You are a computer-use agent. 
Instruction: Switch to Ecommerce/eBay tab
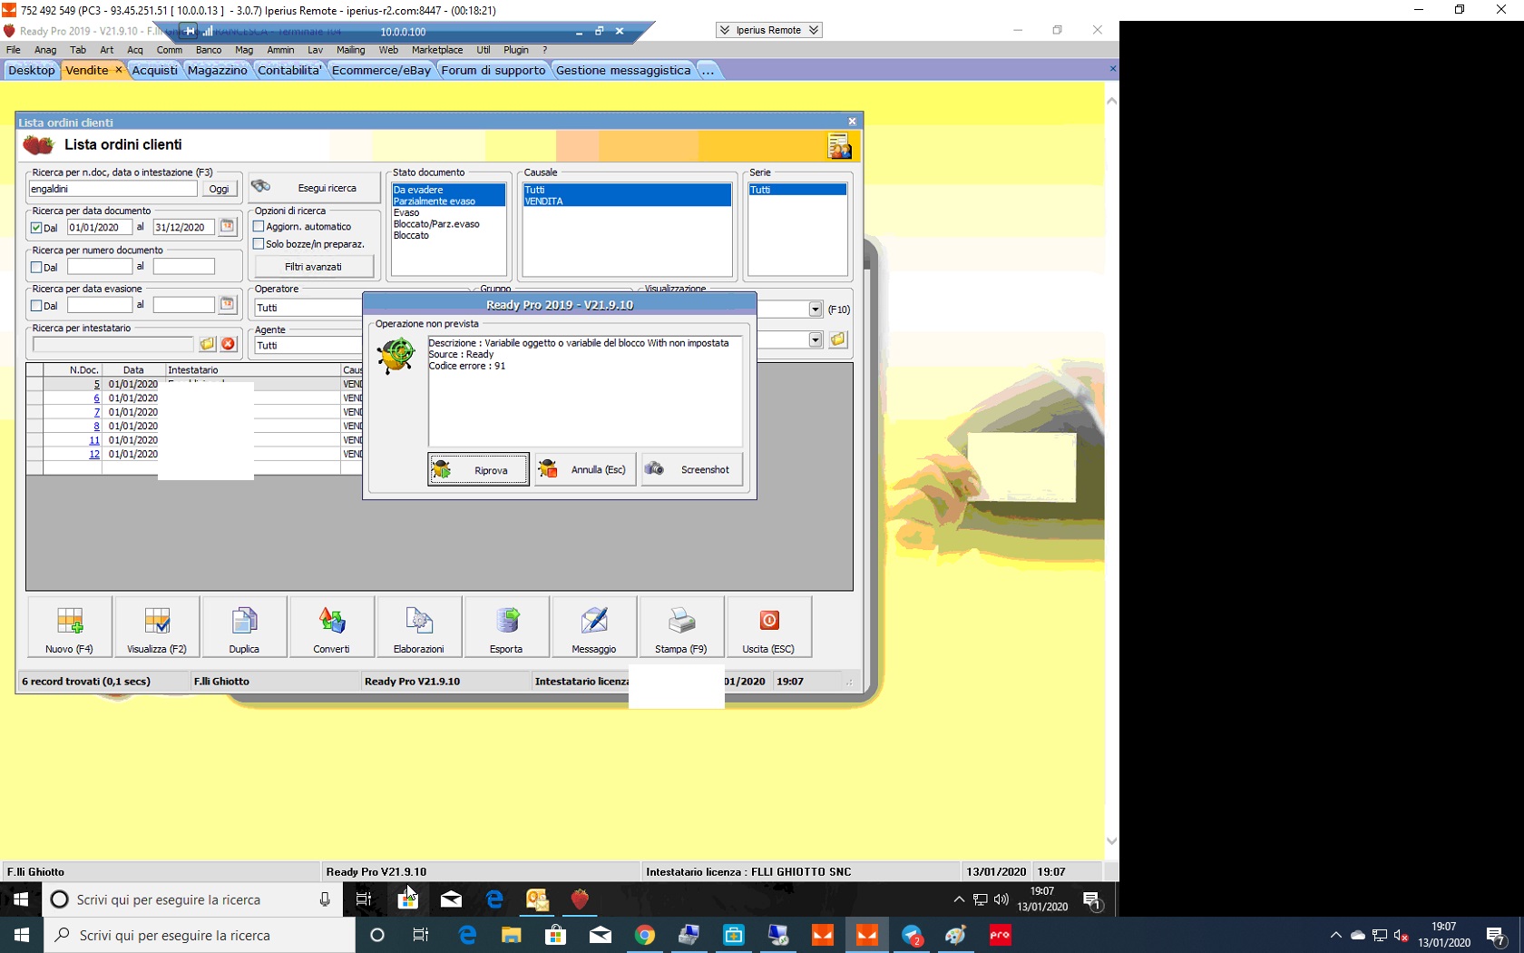[381, 70]
